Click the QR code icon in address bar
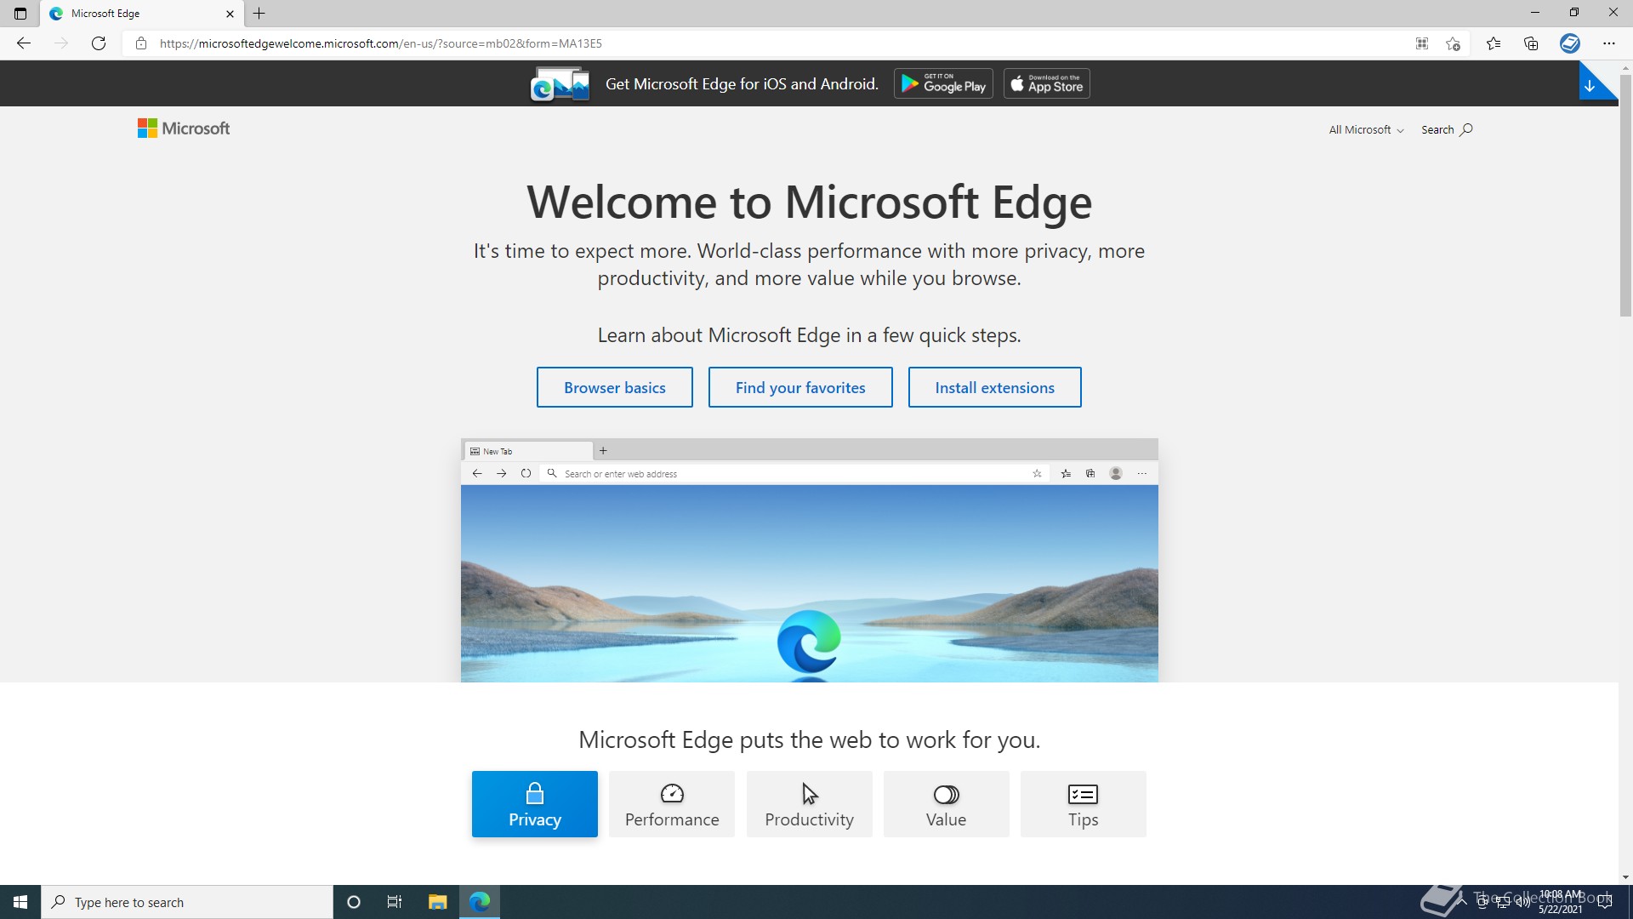Screen dimensions: 1633x919 coord(1421,43)
